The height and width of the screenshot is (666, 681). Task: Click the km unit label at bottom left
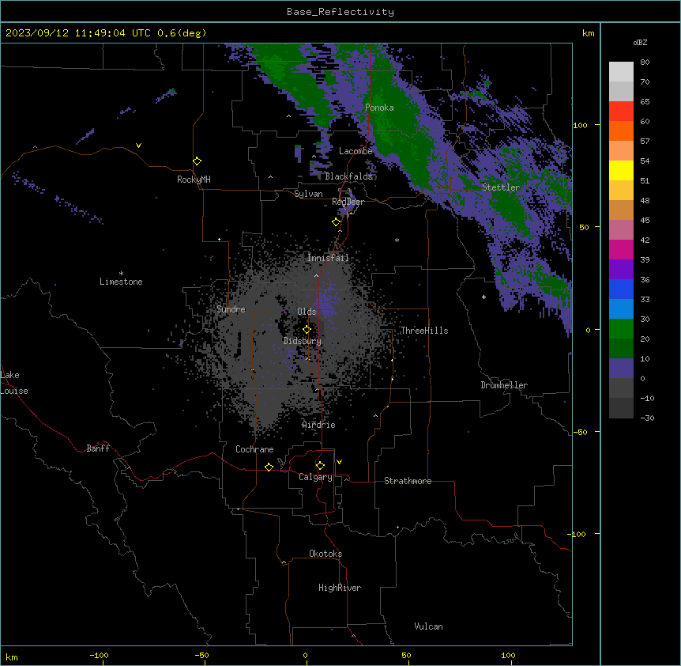[12, 657]
